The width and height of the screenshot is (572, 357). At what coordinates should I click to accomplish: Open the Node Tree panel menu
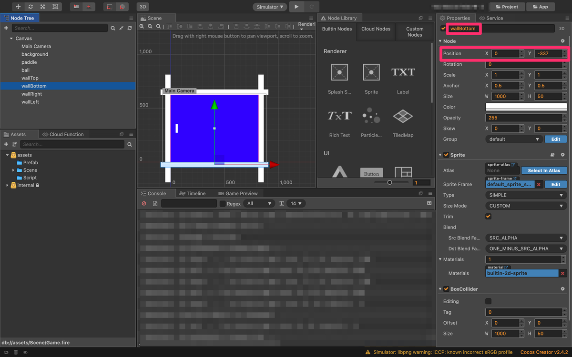coord(131,18)
